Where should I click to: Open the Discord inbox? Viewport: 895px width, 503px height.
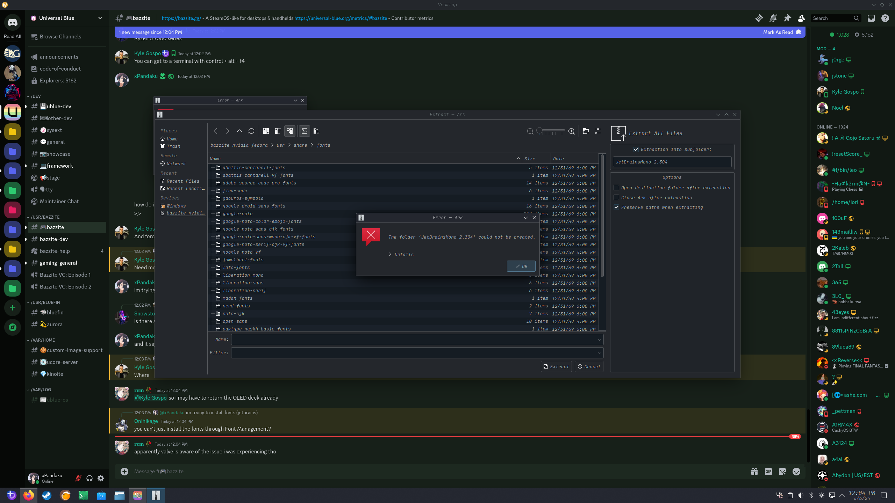(871, 18)
